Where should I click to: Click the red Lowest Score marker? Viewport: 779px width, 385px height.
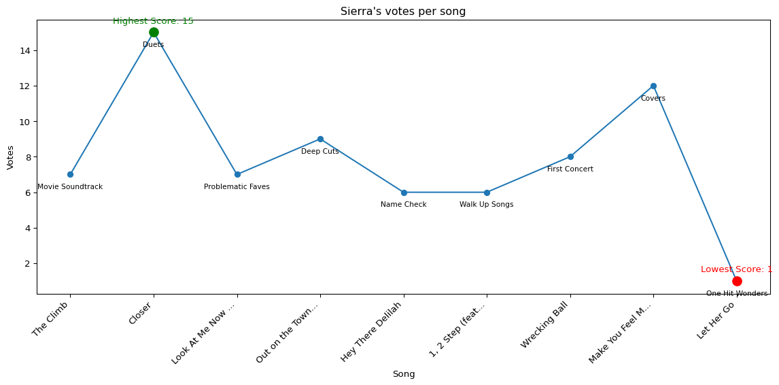(x=737, y=281)
